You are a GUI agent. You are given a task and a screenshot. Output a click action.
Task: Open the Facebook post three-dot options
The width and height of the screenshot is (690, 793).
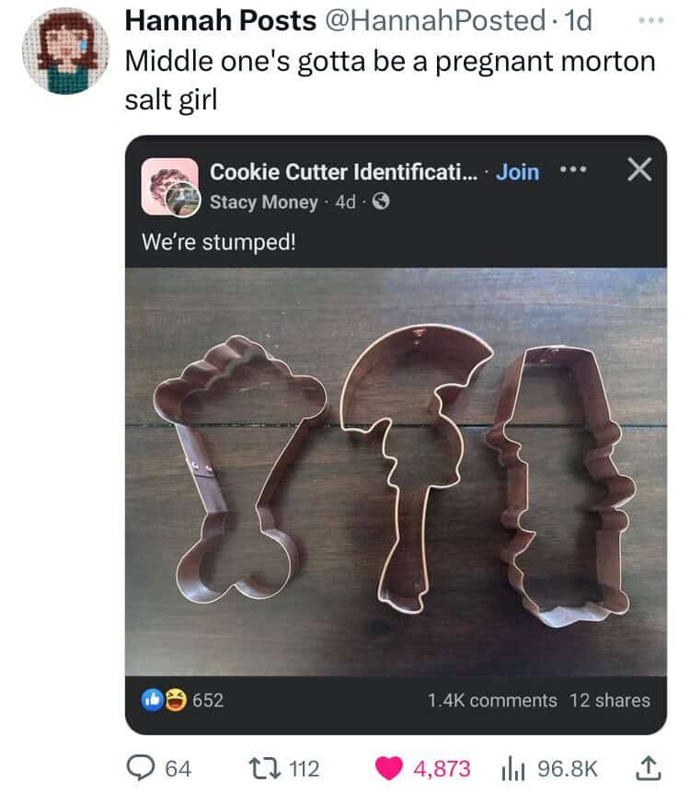tap(573, 169)
